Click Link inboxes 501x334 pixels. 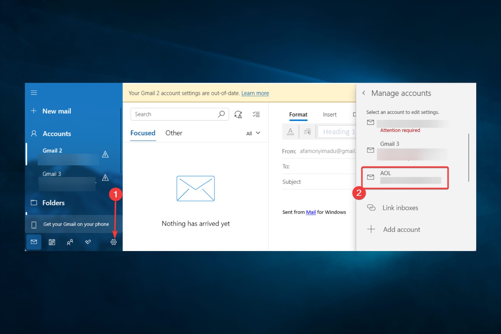pyautogui.click(x=400, y=208)
